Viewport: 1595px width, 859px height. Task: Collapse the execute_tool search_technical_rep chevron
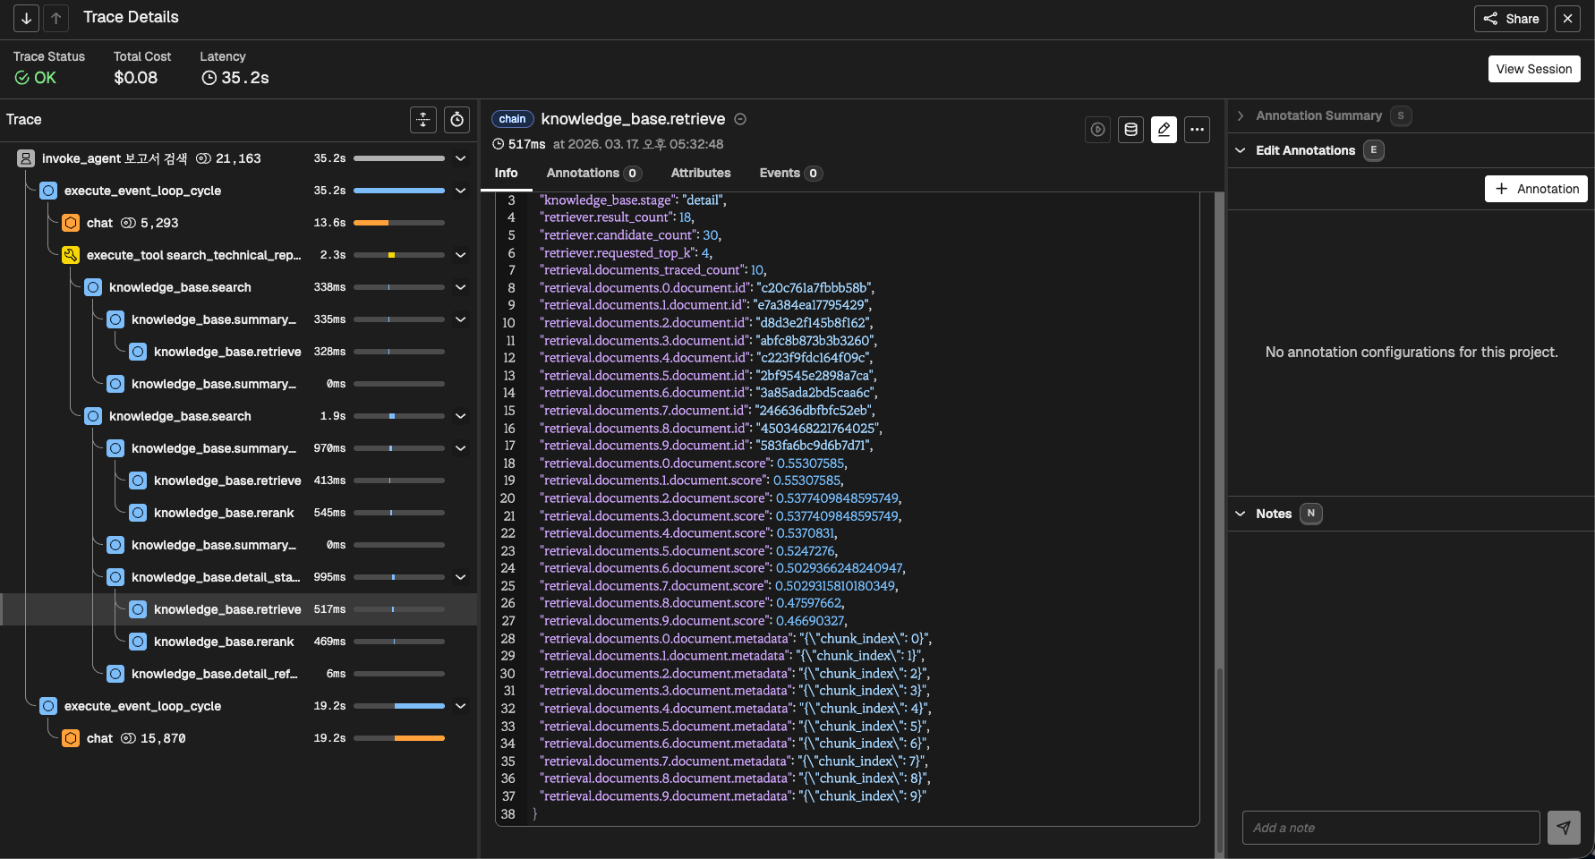[x=460, y=255]
